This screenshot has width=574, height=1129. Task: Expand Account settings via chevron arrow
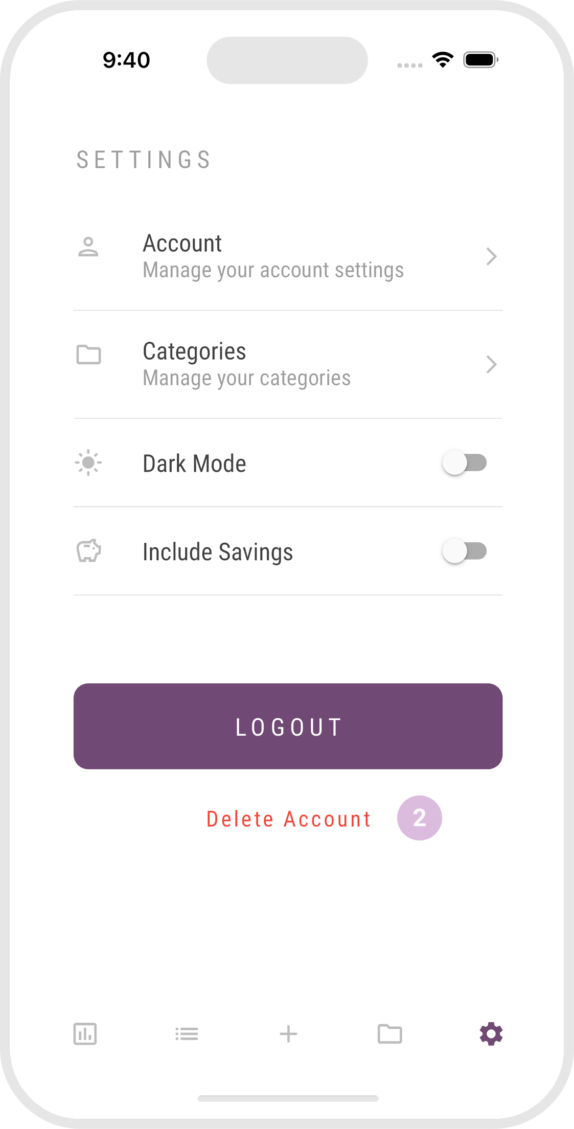pos(491,256)
